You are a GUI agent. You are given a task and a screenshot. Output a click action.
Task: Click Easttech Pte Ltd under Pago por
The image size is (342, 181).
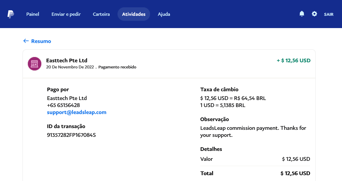coord(67,98)
